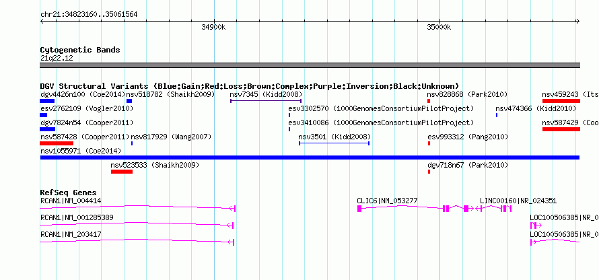Click the 35000k ruler tick label
The image size is (599, 280).
(439, 27)
